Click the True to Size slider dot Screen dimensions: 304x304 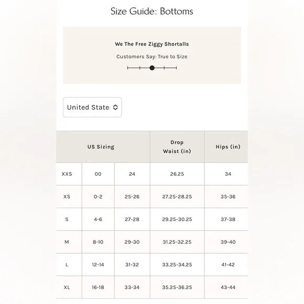[x=152, y=68]
